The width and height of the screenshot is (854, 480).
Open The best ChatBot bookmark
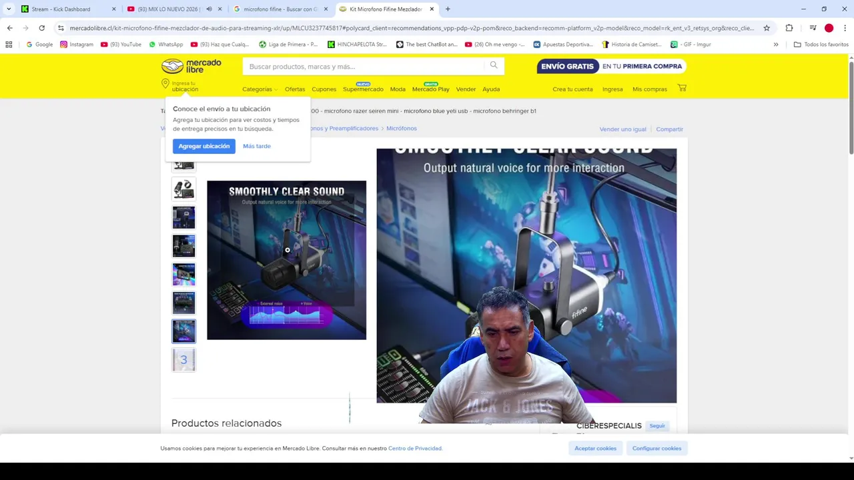click(427, 45)
